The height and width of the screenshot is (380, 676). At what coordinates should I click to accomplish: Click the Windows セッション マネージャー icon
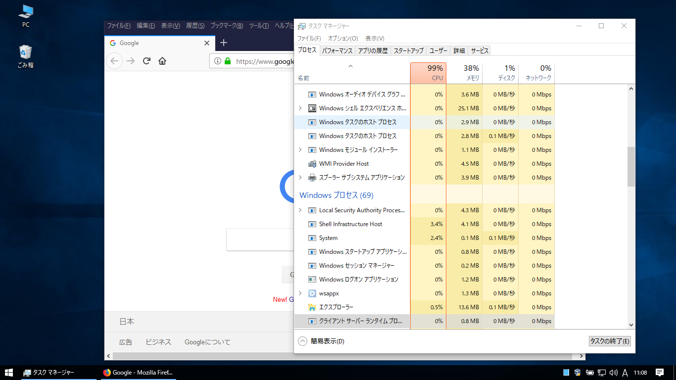tap(312, 266)
